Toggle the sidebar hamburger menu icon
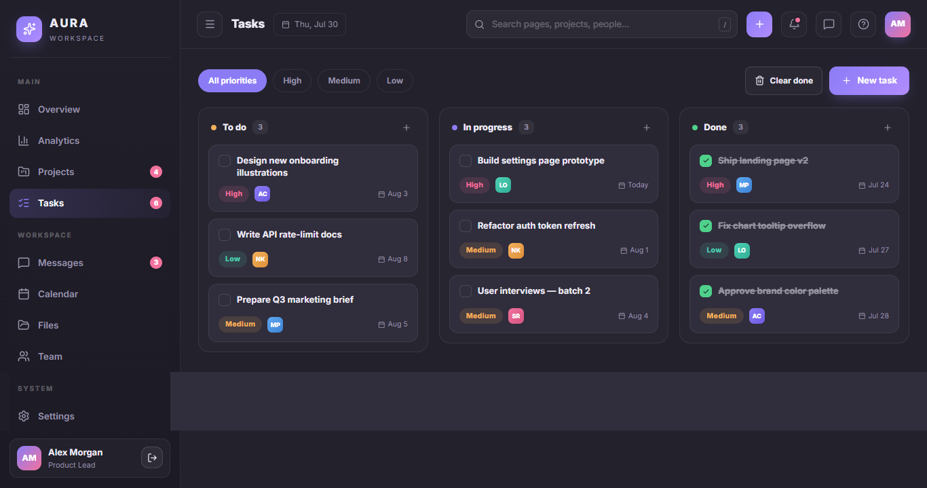Image resolution: width=927 pixels, height=488 pixels. pyautogui.click(x=210, y=24)
